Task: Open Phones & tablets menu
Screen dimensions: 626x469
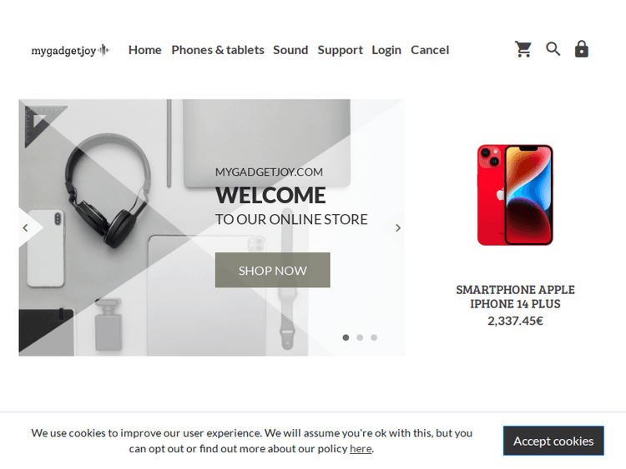Action: point(218,50)
